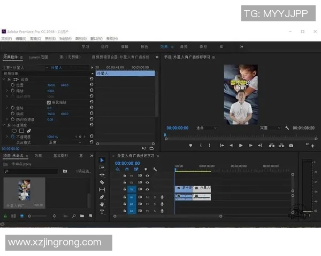
Task: Mute audio track A1 with M button
Action: [147, 197]
